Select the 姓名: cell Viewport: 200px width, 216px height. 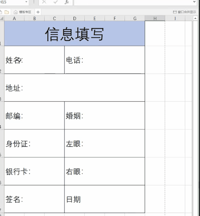[34, 60]
